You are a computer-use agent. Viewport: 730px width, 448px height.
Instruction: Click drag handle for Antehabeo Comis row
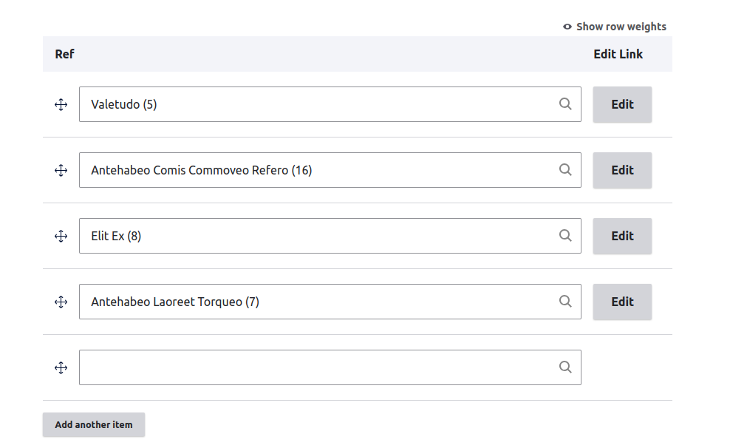[x=61, y=171]
